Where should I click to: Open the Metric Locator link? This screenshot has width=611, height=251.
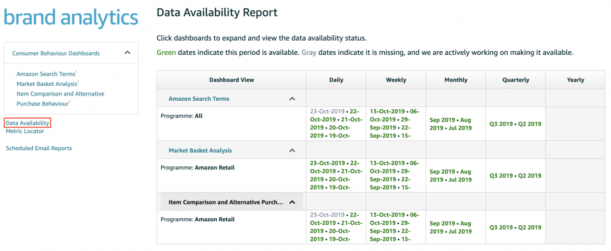click(25, 131)
